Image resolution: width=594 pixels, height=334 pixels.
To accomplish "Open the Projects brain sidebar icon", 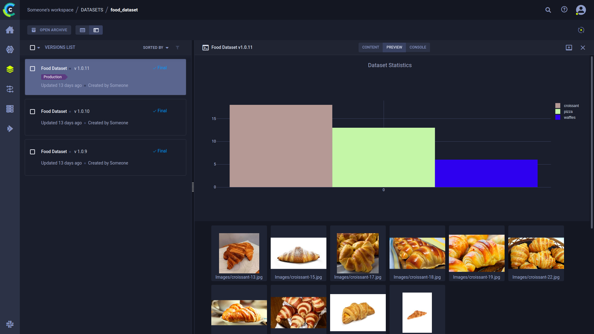I will click(10, 49).
